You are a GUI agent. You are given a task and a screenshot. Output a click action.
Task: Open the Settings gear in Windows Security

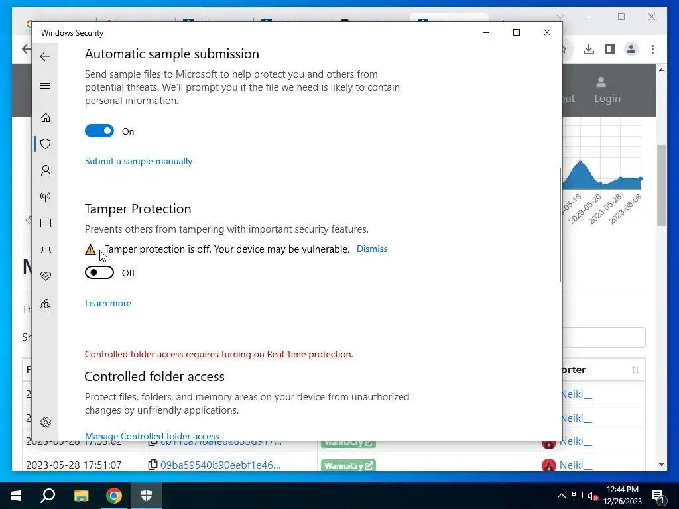click(46, 422)
